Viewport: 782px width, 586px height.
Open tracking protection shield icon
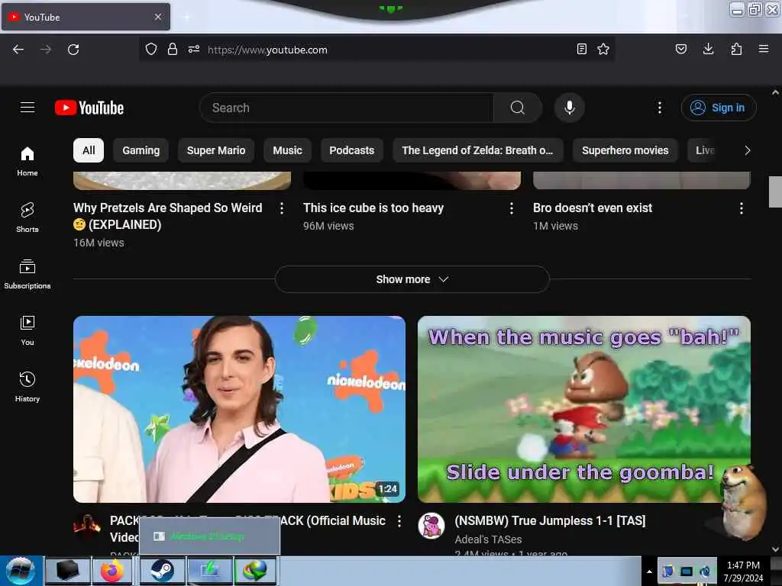151,49
